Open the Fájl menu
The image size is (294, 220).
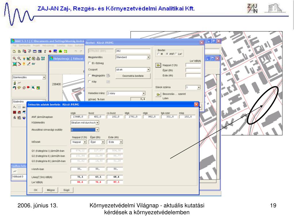coord(14,46)
